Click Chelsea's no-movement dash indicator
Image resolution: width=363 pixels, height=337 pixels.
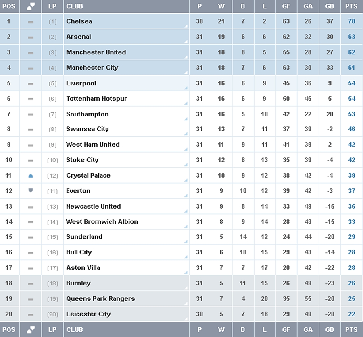[31, 22]
